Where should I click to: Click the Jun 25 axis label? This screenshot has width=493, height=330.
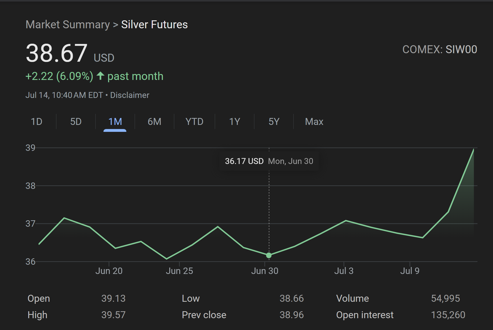[x=179, y=271]
